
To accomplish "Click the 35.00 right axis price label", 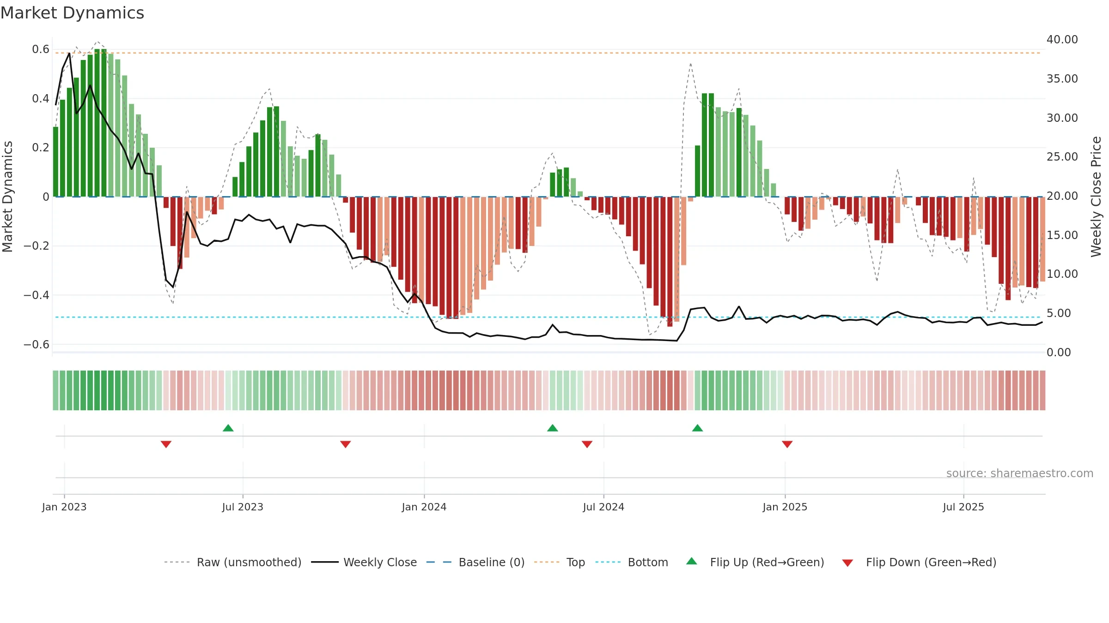I will (x=1062, y=78).
